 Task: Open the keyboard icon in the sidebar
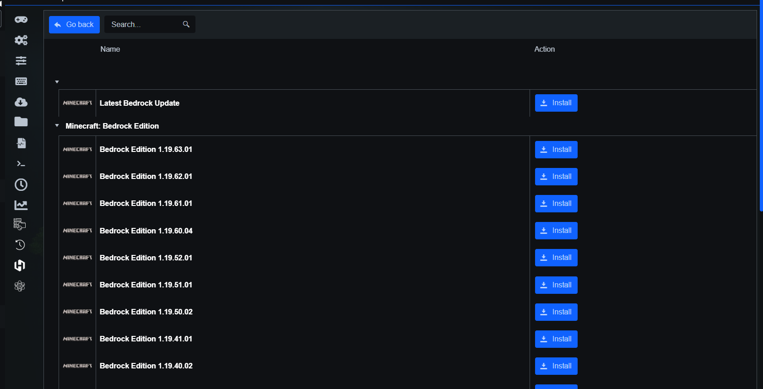21,81
